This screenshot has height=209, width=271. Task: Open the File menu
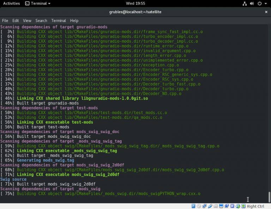click(x=5, y=21)
